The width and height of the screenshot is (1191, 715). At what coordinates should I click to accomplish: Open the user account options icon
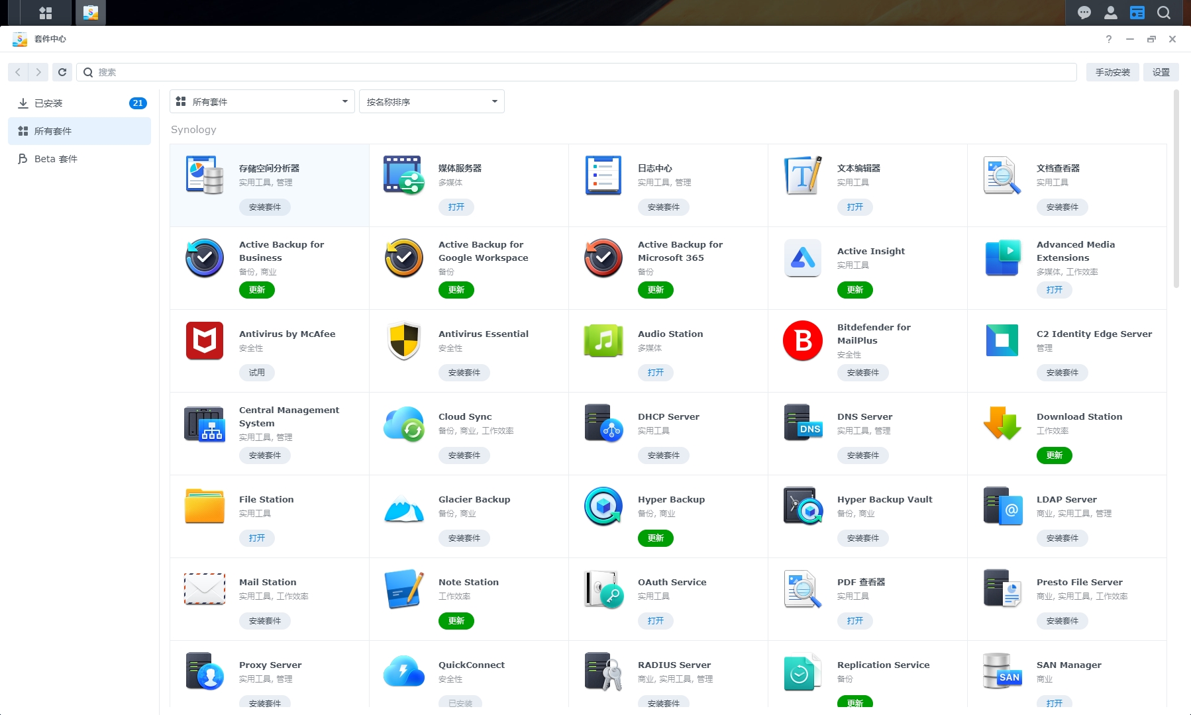[x=1111, y=13]
